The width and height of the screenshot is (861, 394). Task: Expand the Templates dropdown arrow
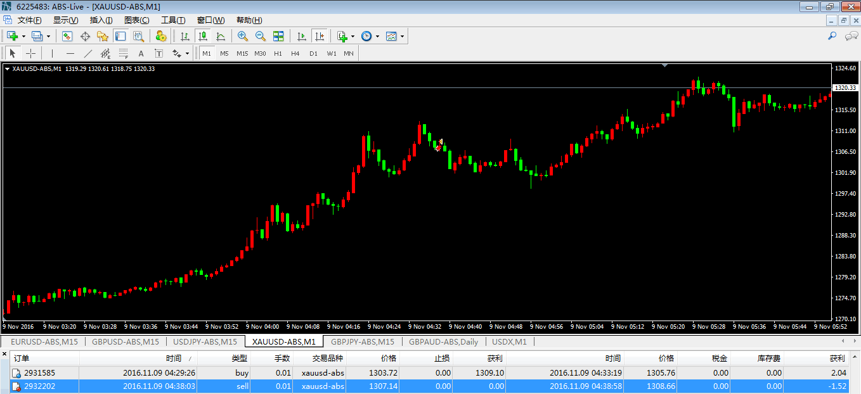coord(402,36)
